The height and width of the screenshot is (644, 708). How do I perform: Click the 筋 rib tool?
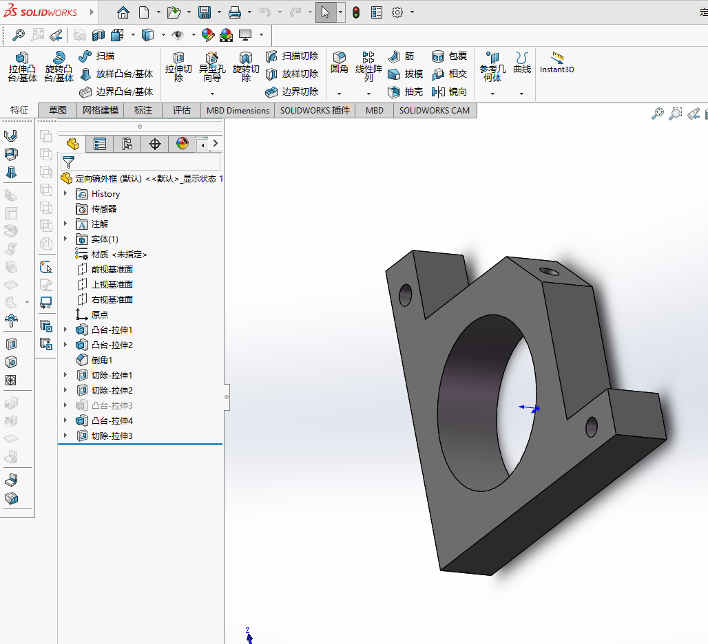pyautogui.click(x=402, y=56)
